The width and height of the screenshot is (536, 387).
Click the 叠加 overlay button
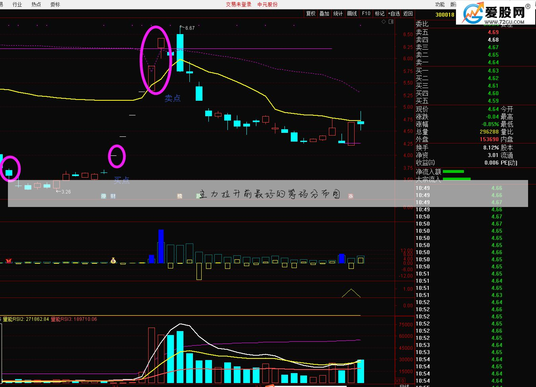[324, 13]
